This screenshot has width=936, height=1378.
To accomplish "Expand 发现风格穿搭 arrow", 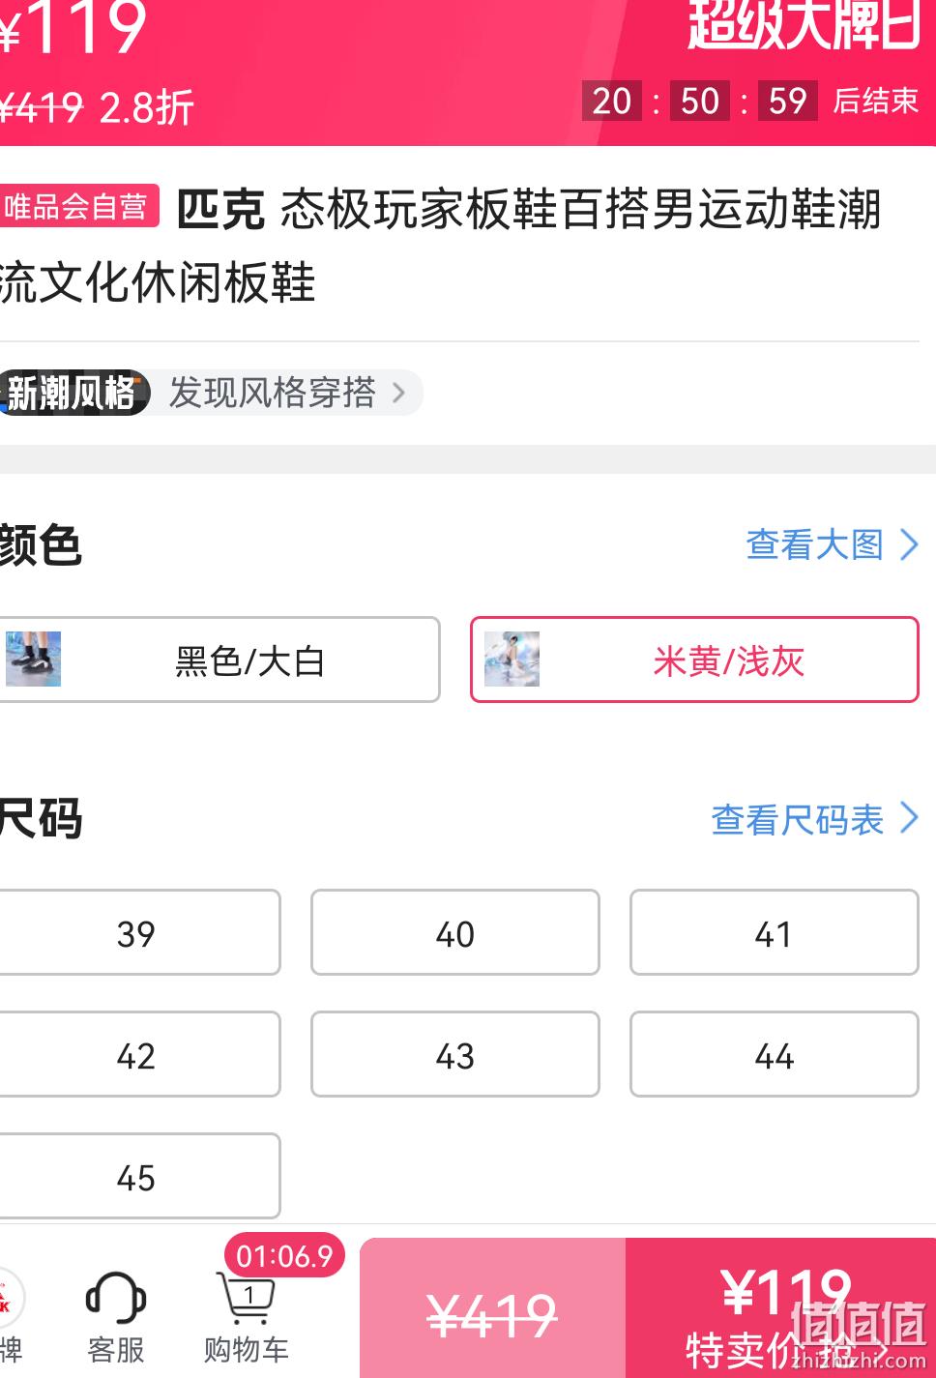I will (x=398, y=393).
